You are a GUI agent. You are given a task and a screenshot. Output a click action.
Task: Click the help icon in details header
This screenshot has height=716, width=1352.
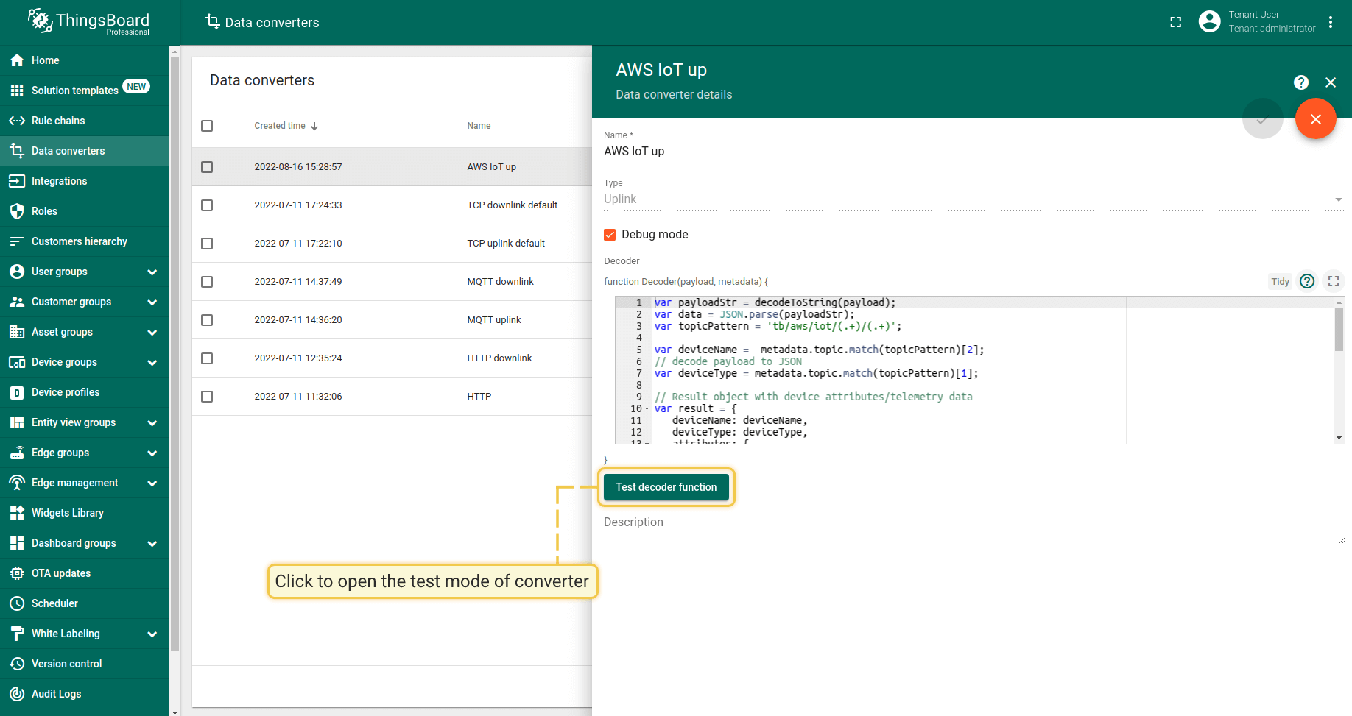1301,82
